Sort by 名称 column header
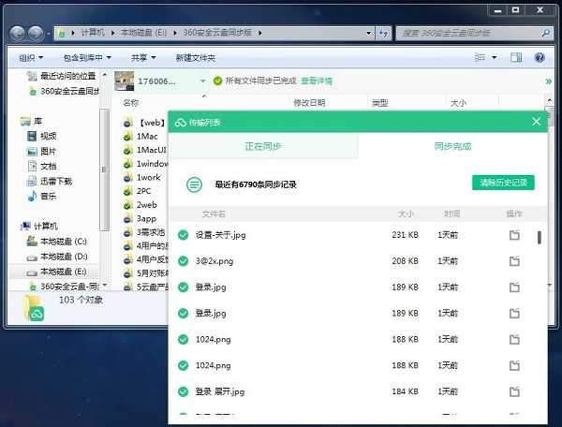 131,103
